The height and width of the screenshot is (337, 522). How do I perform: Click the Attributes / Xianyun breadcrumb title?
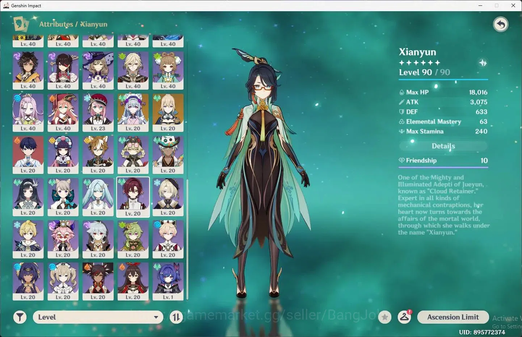73,24
